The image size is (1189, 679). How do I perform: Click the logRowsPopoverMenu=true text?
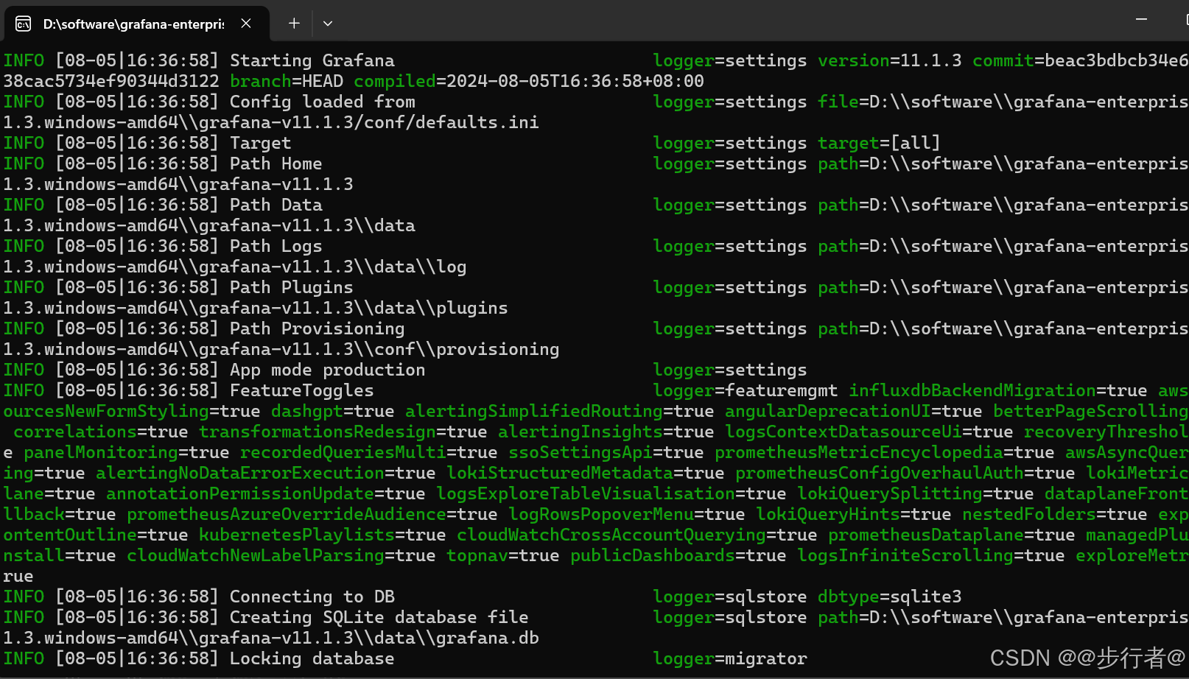pyautogui.click(x=627, y=514)
